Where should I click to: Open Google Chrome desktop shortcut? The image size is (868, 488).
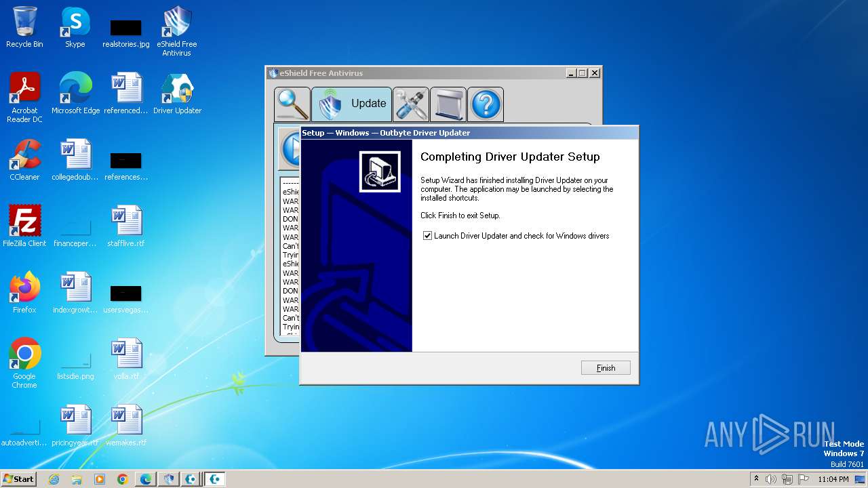tap(24, 363)
